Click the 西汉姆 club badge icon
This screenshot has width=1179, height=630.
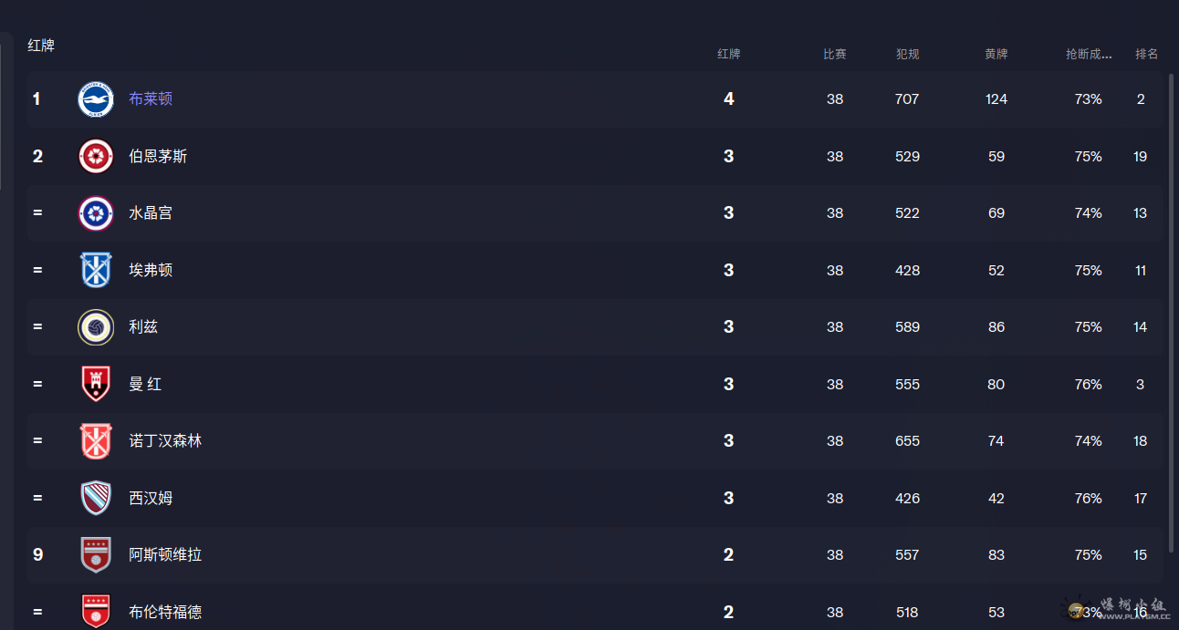point(96,498)
